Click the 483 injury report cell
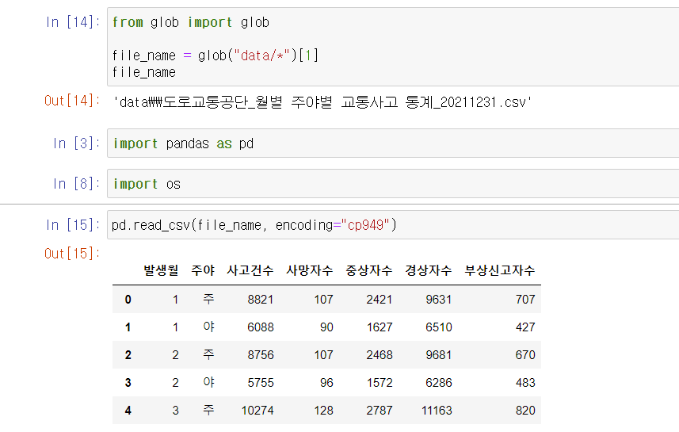 tap(525, 383)
